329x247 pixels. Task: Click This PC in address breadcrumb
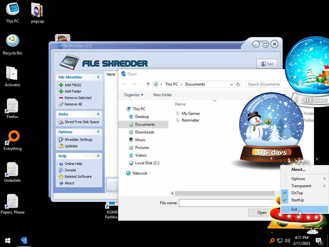pos(172,84)
